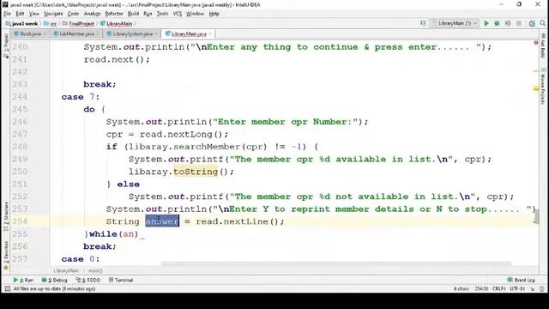
Task: Open the Terminal tool window button
Action: (x=121, y=280)
